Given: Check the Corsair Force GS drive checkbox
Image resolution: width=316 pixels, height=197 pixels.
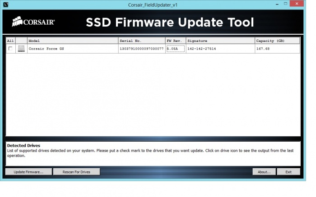Looking at the screenshot, I should [x=10, y=49].
